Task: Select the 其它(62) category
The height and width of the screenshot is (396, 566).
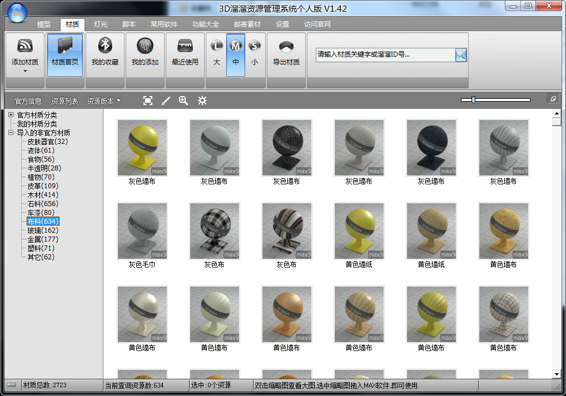Action: 41,257
